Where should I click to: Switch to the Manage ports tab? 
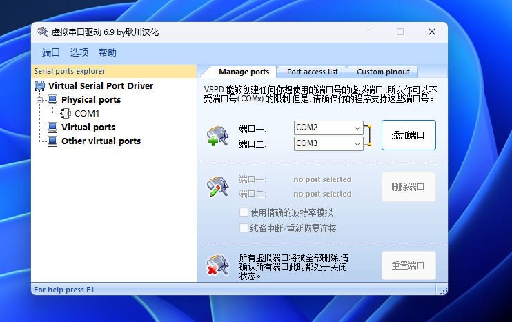244,72
